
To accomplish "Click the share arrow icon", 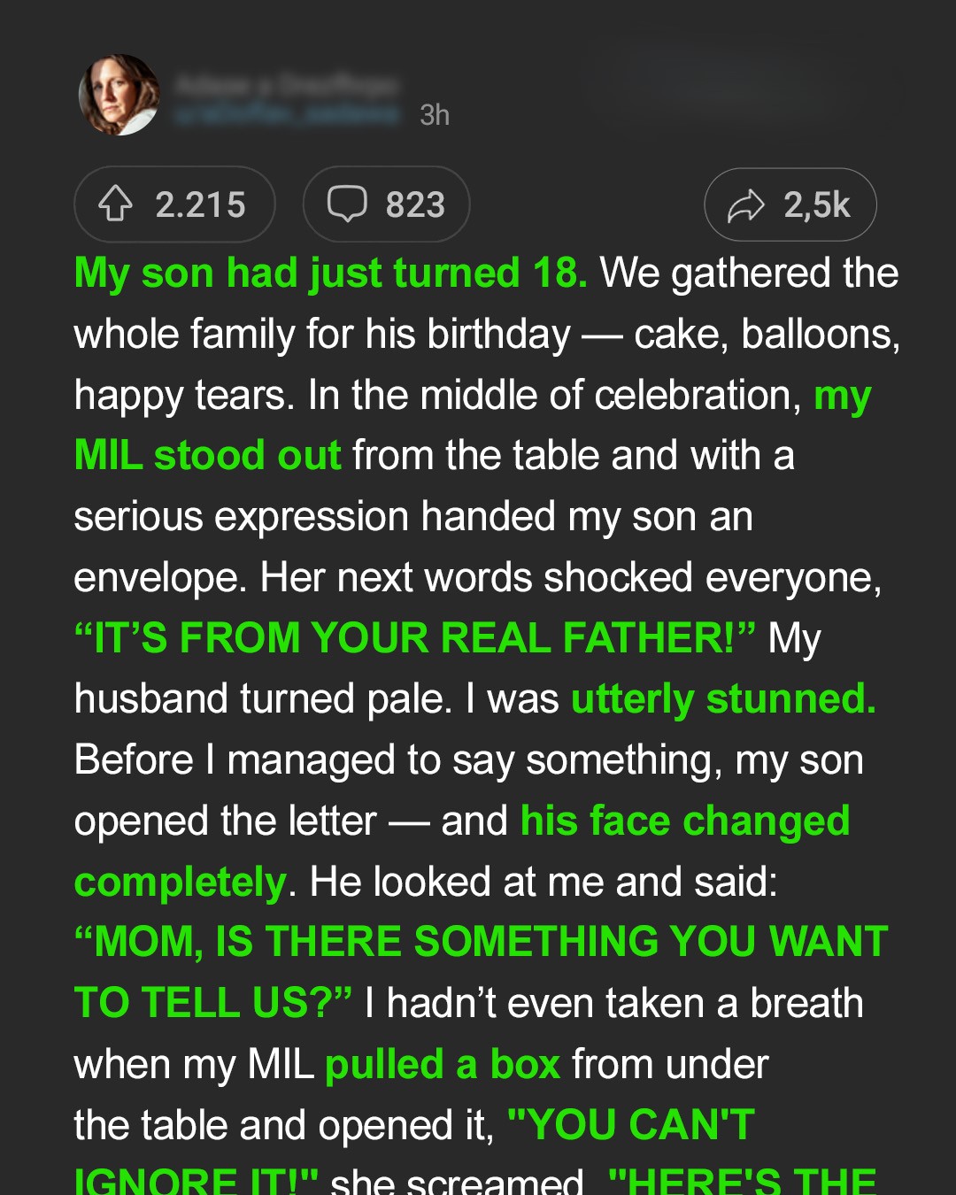I will [745, 205].
